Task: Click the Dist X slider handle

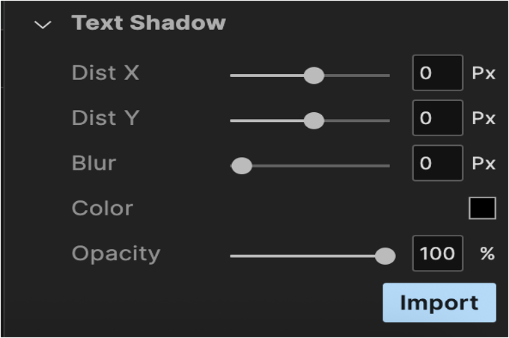Action: tap(314, 76)
